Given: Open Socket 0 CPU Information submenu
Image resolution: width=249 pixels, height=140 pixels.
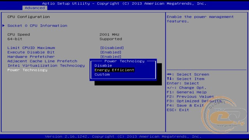Looking at the screenshot, I should (37, 26).
